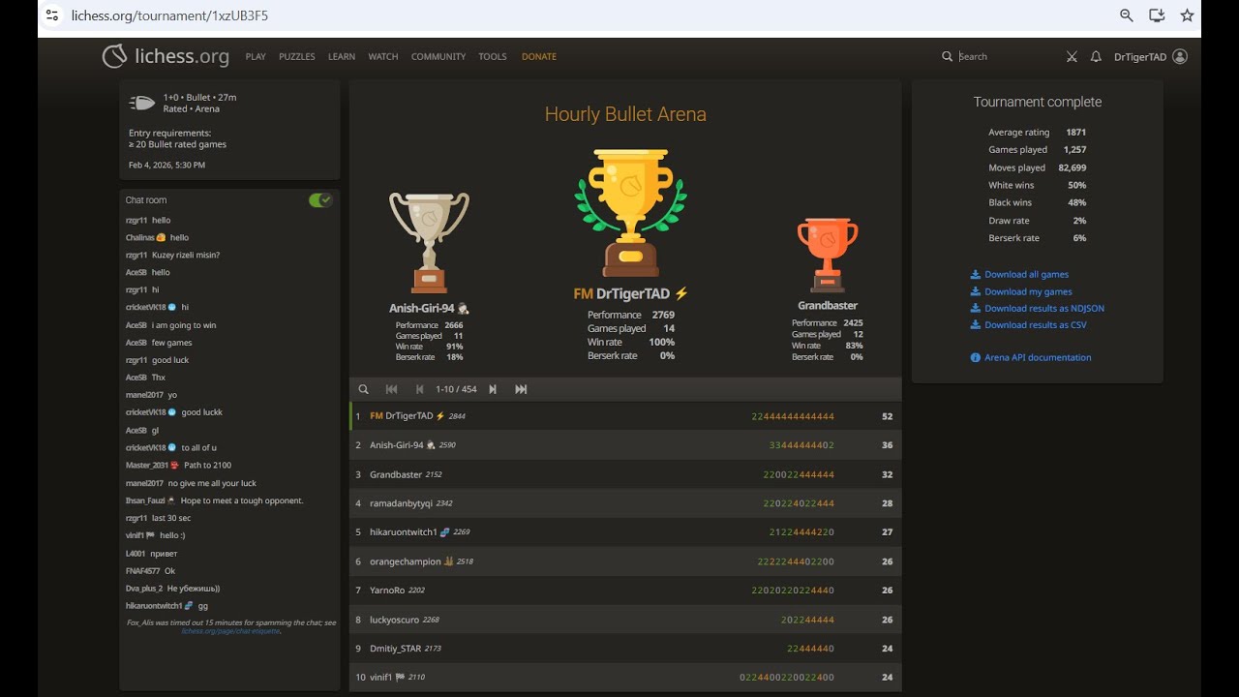Select standings row 10 vinif1
The width and height of the screenshot is (1239, 697).
(x=625, y=678)
